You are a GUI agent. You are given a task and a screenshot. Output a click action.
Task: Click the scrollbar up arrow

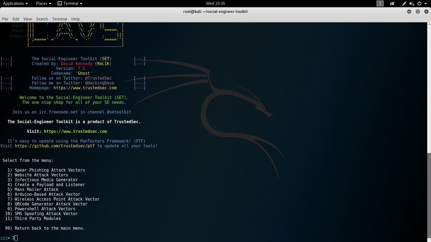(x=429, y=24)
